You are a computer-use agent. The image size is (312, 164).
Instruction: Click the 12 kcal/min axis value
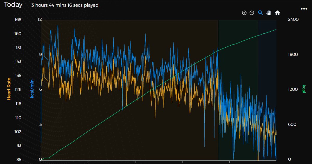pos(40,20)
